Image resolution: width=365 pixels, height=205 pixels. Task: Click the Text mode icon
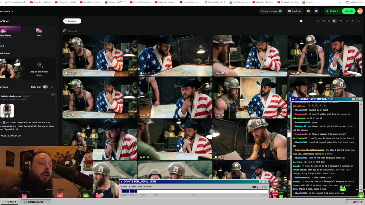39,30
